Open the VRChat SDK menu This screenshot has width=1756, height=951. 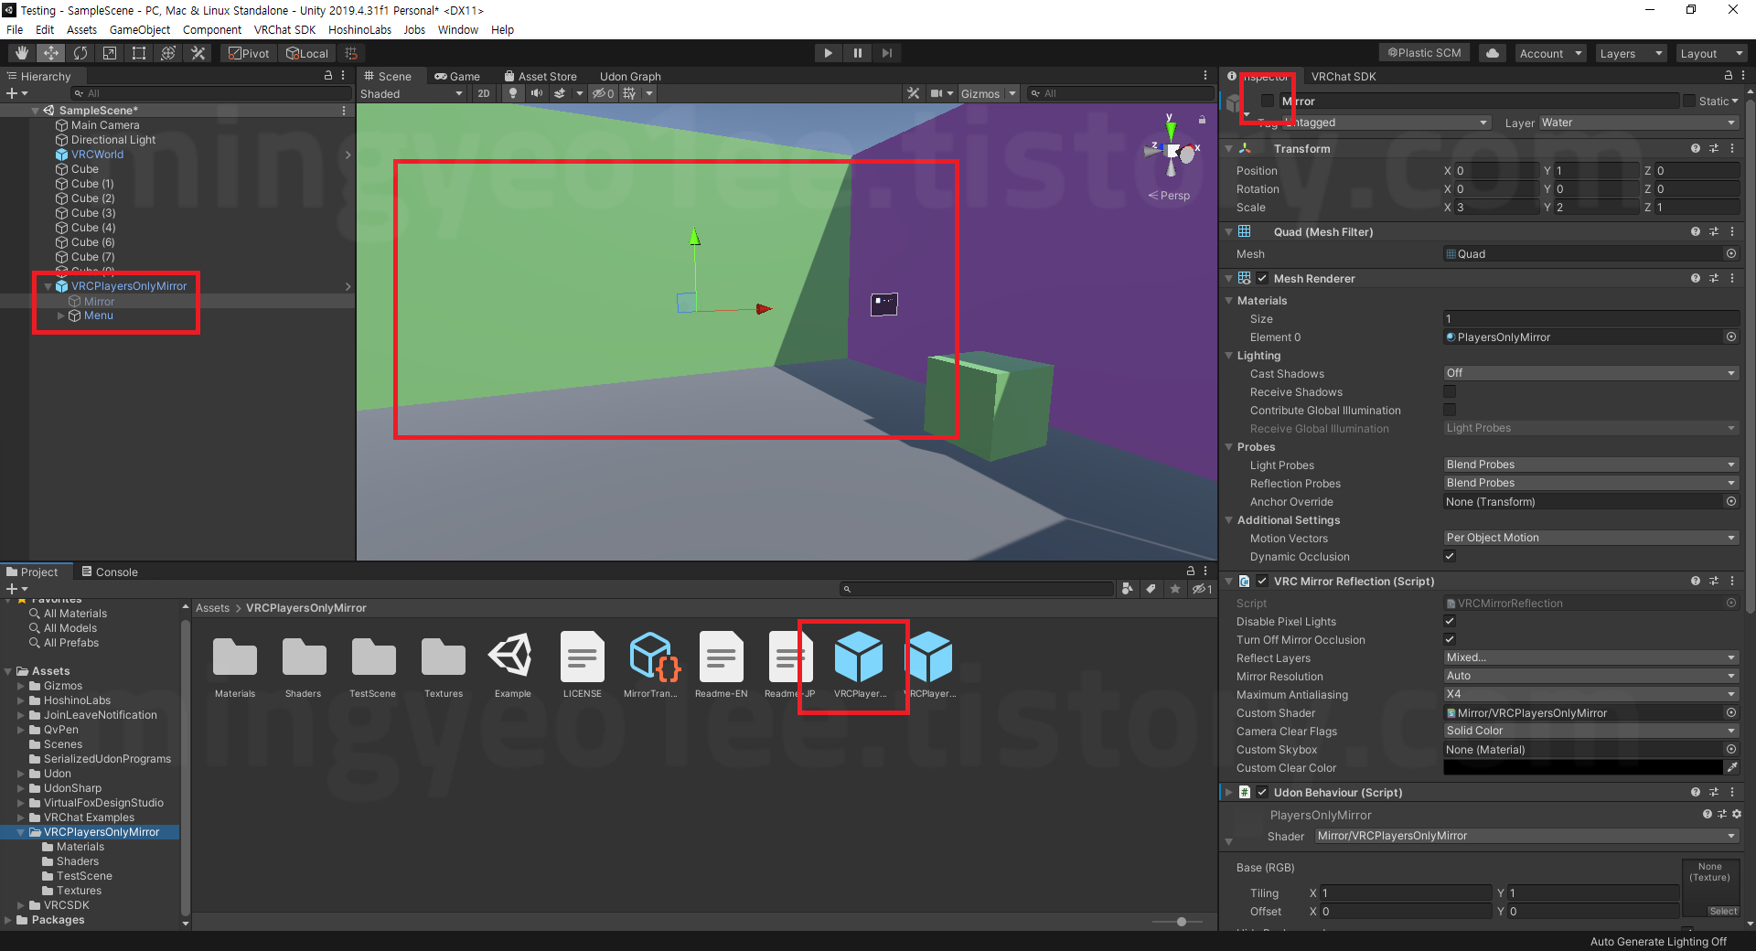285,29
